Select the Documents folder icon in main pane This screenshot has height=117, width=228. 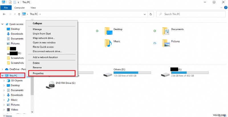[x=166, y=31]
